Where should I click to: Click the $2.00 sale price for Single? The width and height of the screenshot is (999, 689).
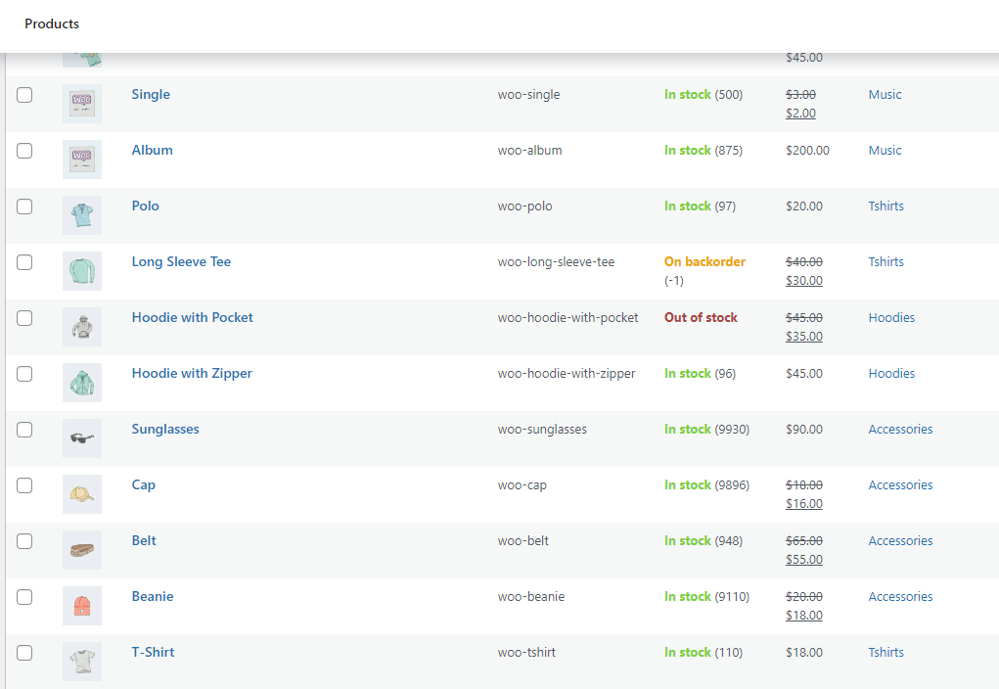coord(800,114)
